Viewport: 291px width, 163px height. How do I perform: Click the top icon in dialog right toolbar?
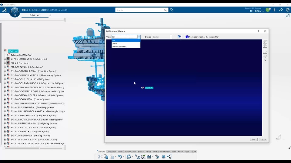tap(265, 41)
